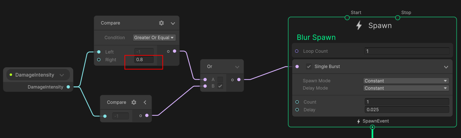This screenshot has height=138, width=461.
Task: Open settings gear on top Compare node
Action: pyautogui.click(x=161, y=23)
